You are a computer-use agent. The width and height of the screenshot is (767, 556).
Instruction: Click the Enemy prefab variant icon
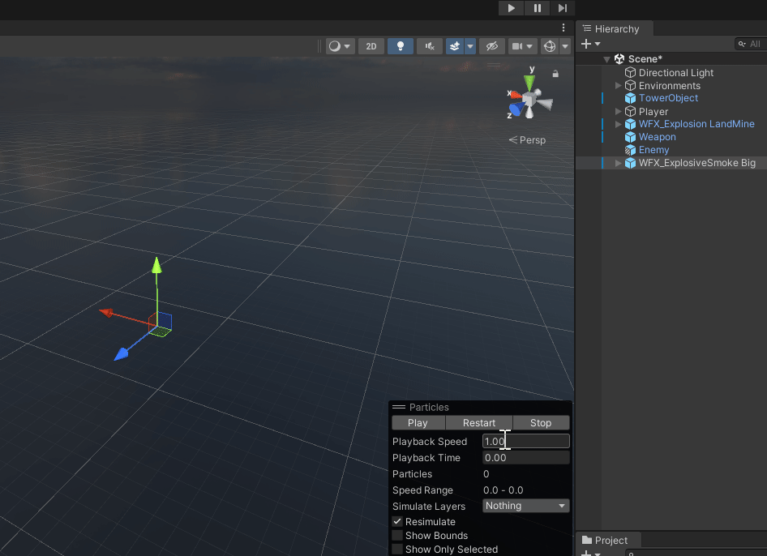pos(631,150)
